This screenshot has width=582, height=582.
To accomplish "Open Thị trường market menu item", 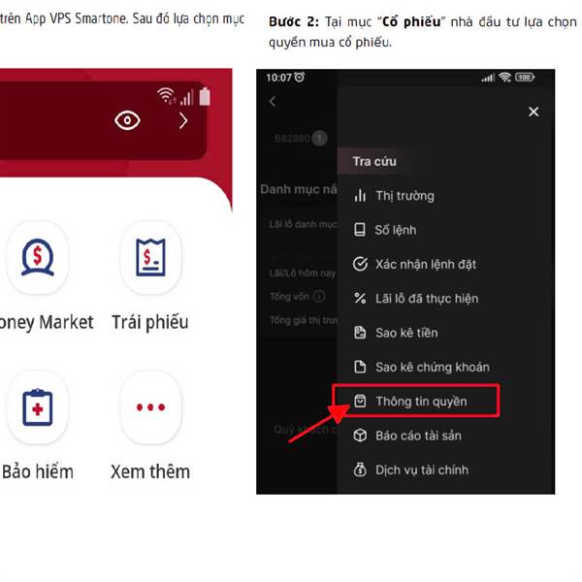I will pyautogui.click(x=404, y=196).
